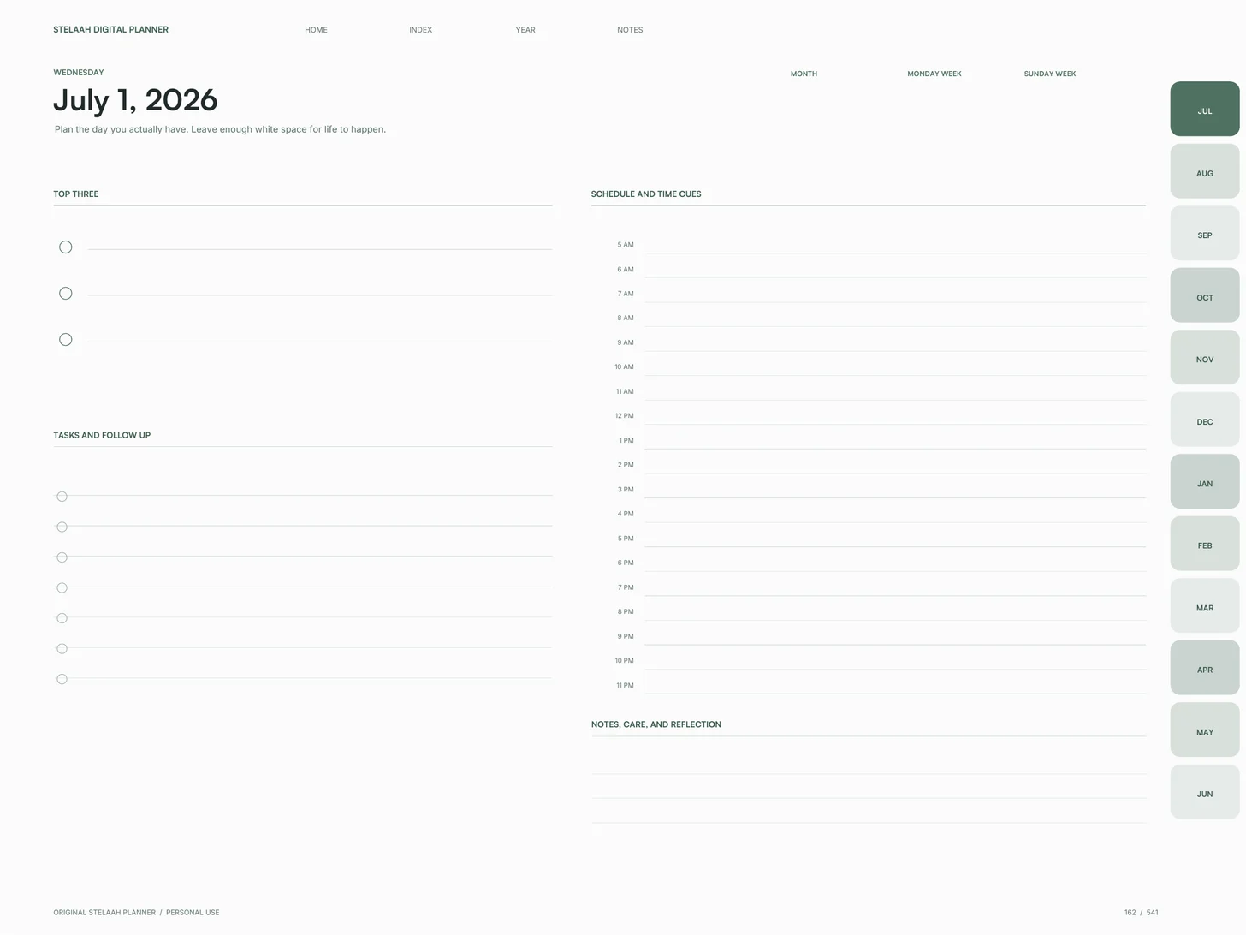Click the 8 PM time label
This screenshot has height=935, width=1246.
pos(626,612)
